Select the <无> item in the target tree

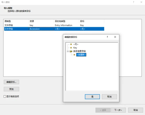point(76,44)
